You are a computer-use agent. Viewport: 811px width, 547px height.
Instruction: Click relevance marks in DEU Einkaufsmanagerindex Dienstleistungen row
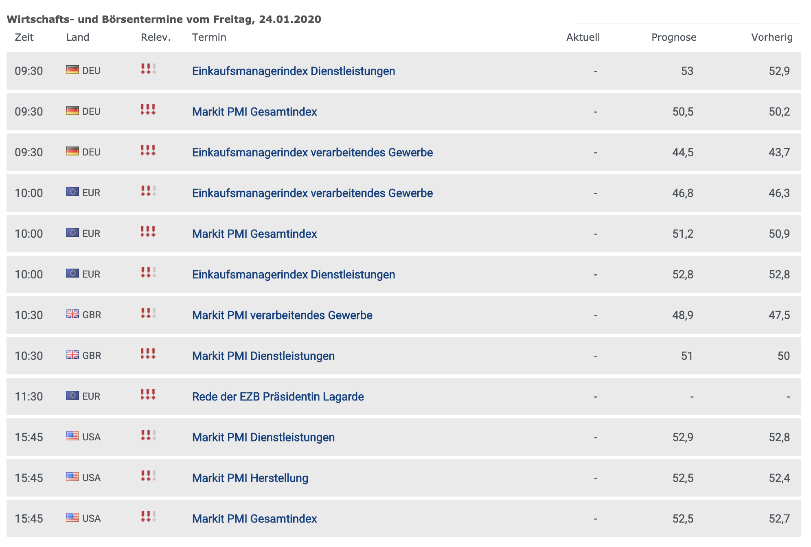[x=149, y=69]
